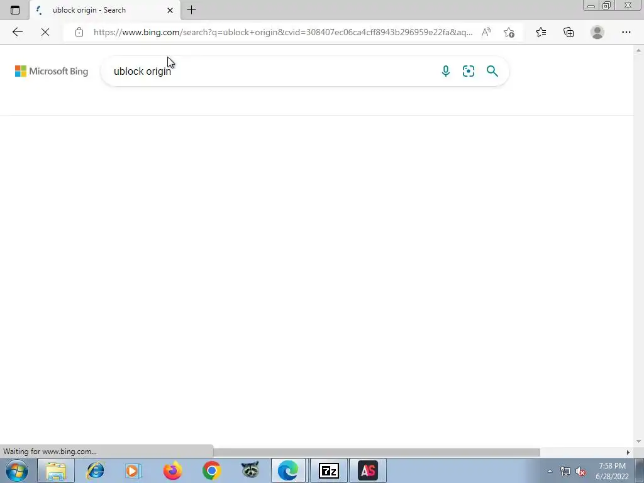Show hidden tray icons arrow

pyautogui.click(x=550, y=471)
